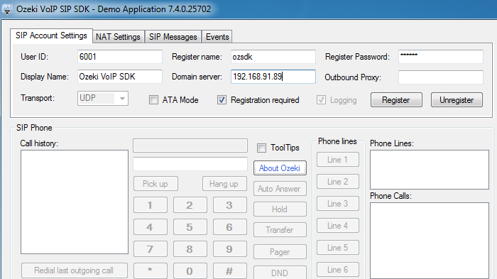This screenshot has height=279, width=497.
Task: Select phone Line 2
Action: 338,182
